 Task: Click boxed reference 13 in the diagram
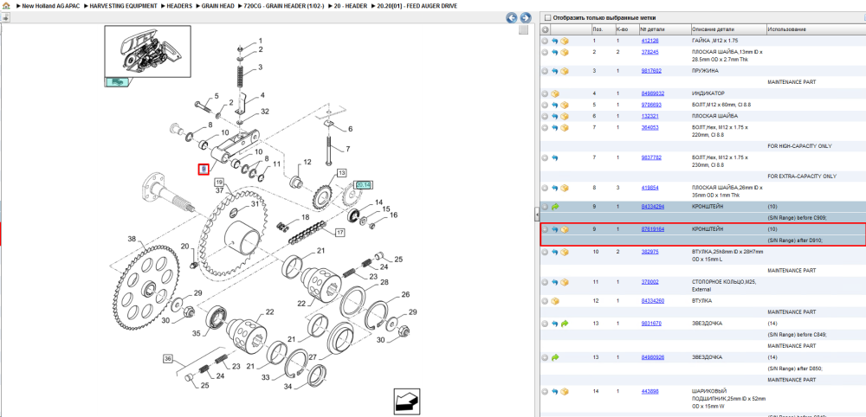pyautogui.click(x=342, y=173)
